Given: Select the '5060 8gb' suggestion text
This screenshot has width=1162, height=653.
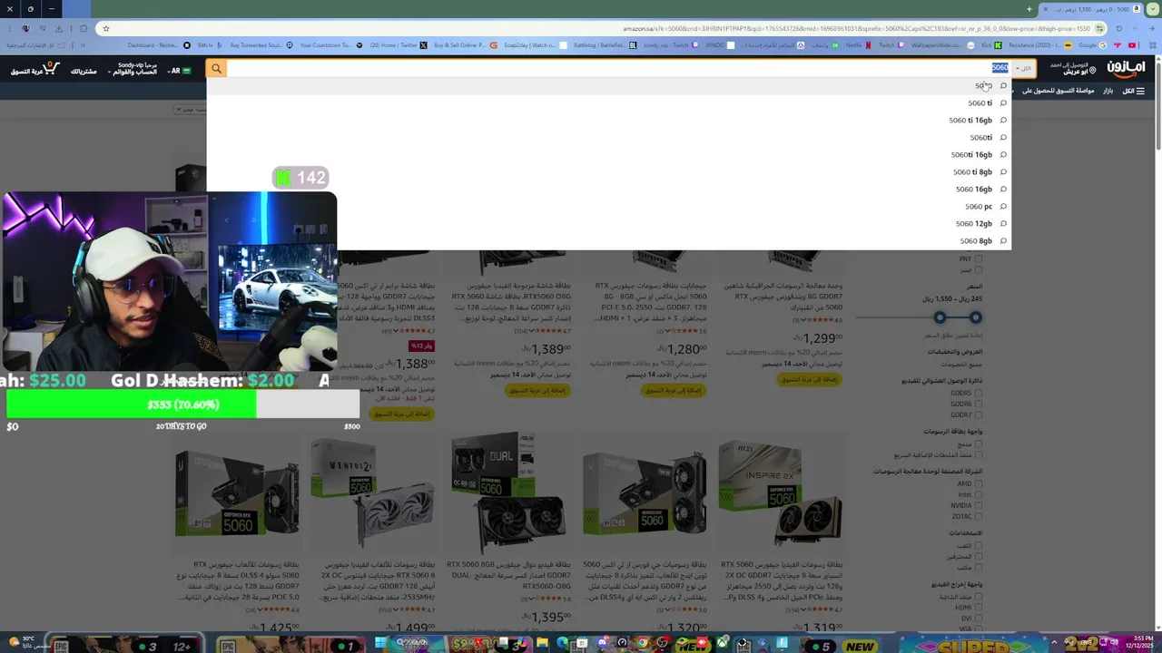Looking at the screenshot, I should (976, 241).
